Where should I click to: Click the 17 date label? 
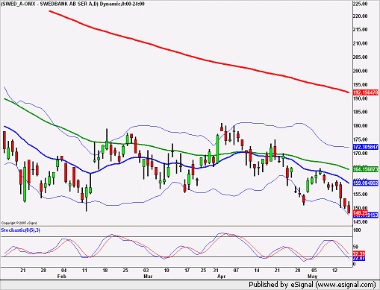187,271
